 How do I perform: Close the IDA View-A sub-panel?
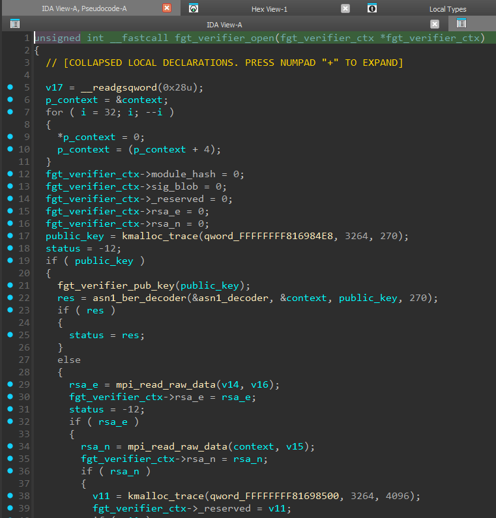[435, 24]
